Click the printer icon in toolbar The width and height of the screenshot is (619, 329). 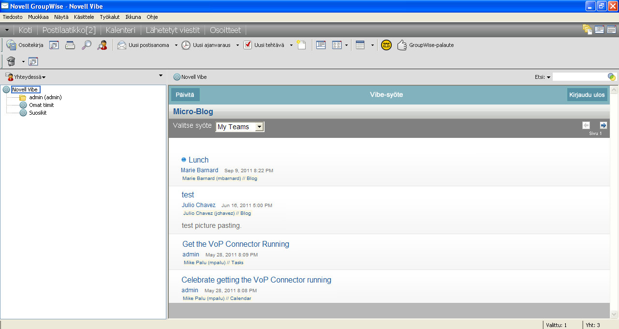70,45
